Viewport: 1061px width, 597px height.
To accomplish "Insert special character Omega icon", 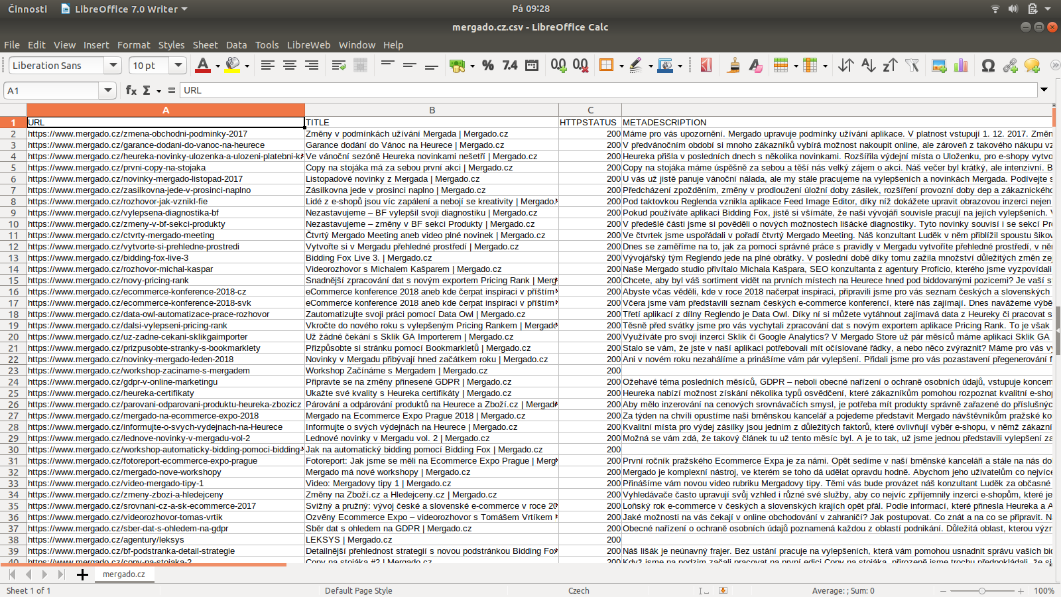I will (988, 66).
